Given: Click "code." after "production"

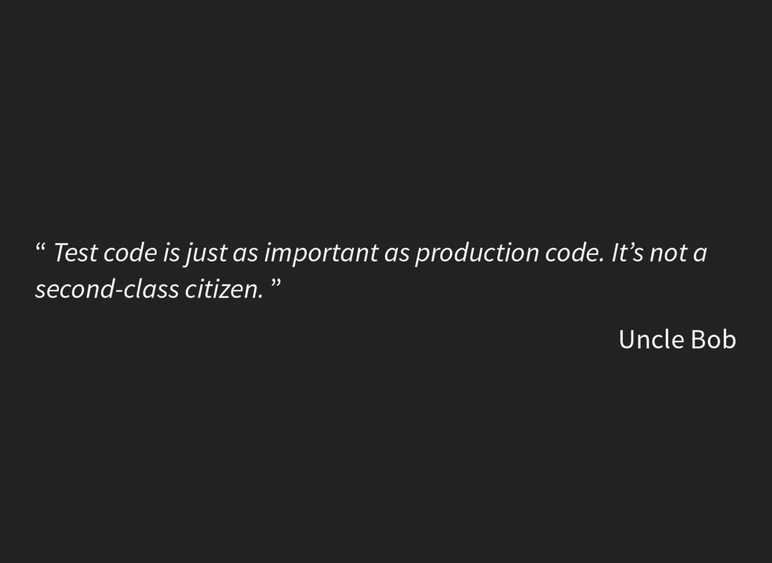Looking at the screenshot, I should pos(574,253).
